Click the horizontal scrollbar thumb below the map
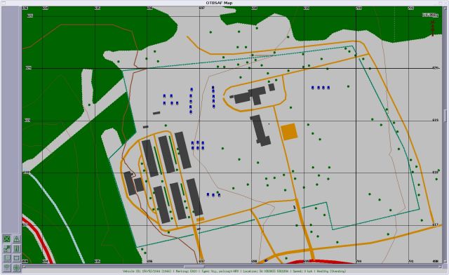Screen dimensions: 449x275 [x=194, y=267]
